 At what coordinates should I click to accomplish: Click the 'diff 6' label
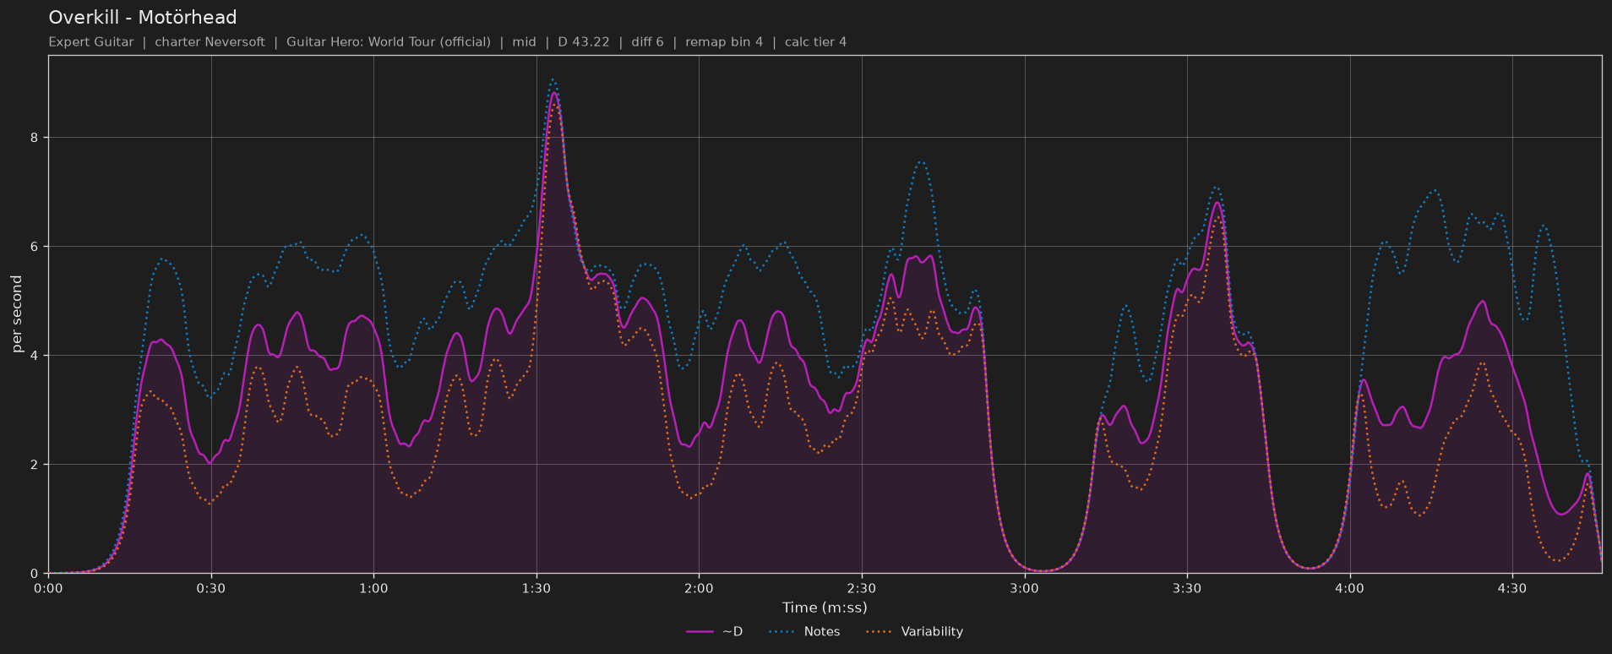(x=648, y=41)
